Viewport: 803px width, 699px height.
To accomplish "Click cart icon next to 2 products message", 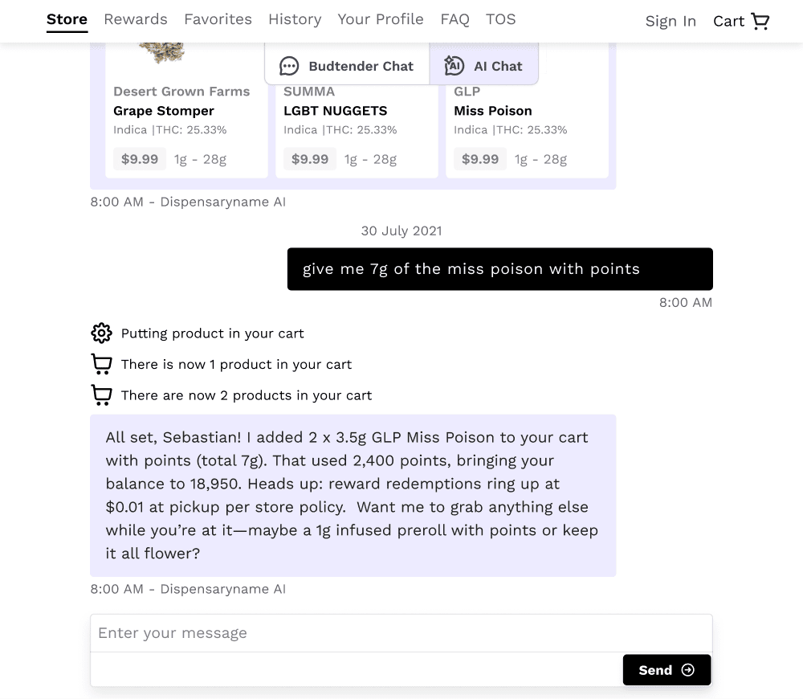I will 101,395.
